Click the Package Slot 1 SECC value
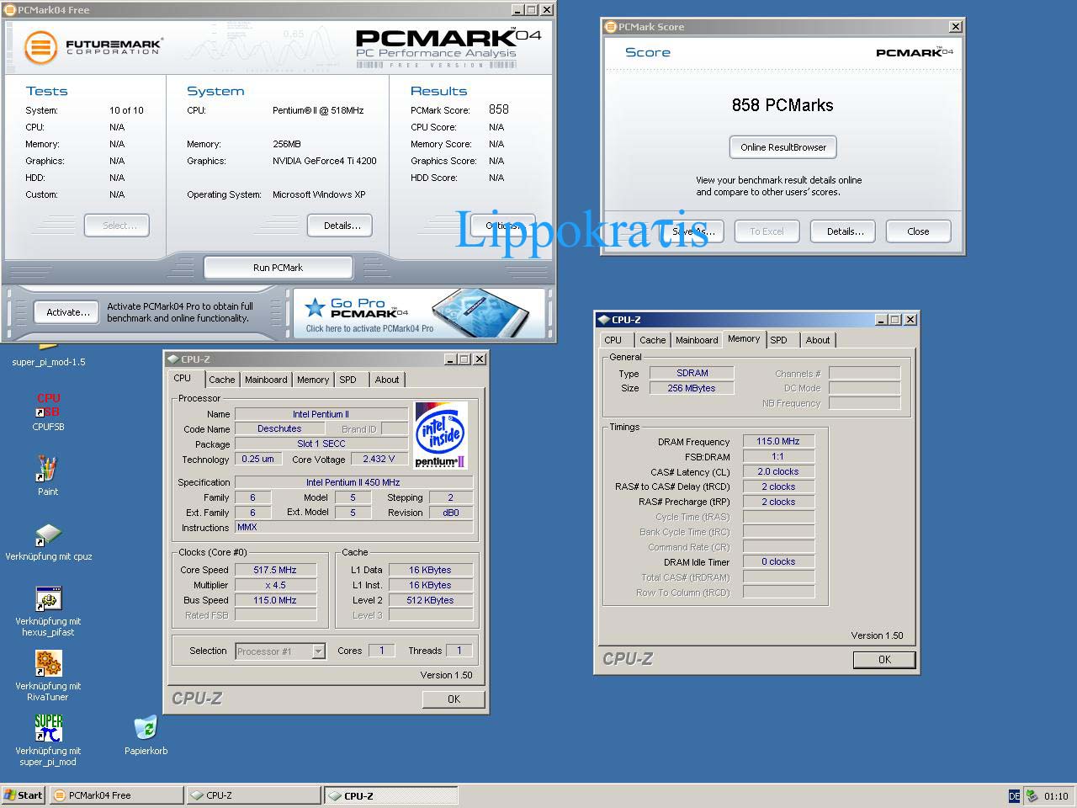 pyautogui.click(x=321, y=444)
